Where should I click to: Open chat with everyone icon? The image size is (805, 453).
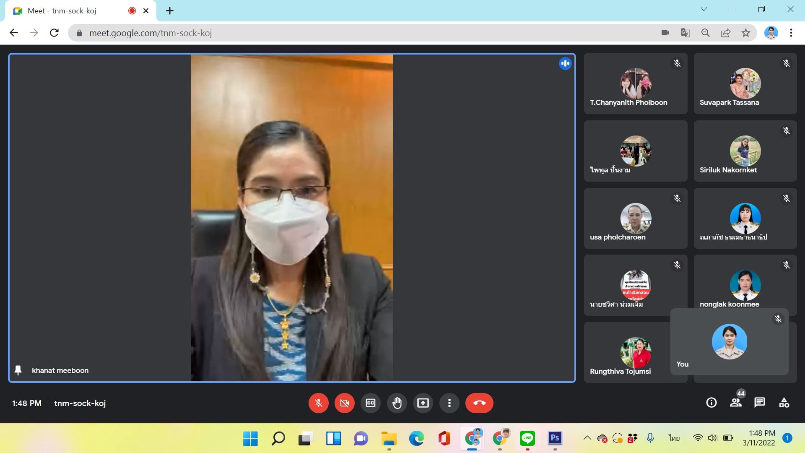(760, 403)
